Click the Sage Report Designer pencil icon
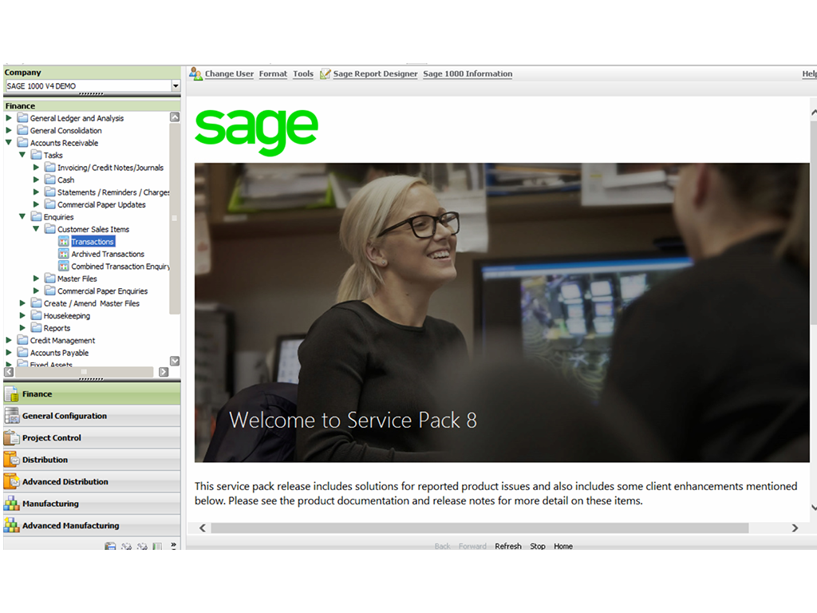The width and height of the screenshot is (817, 613). point(326,74)
